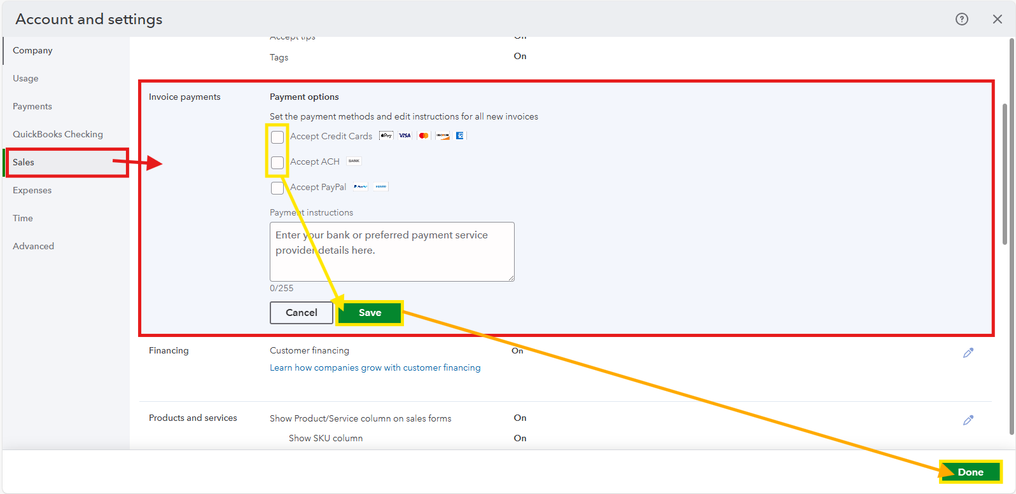
Task: Open the customer financing learn more link
Action: click(375, 367)
